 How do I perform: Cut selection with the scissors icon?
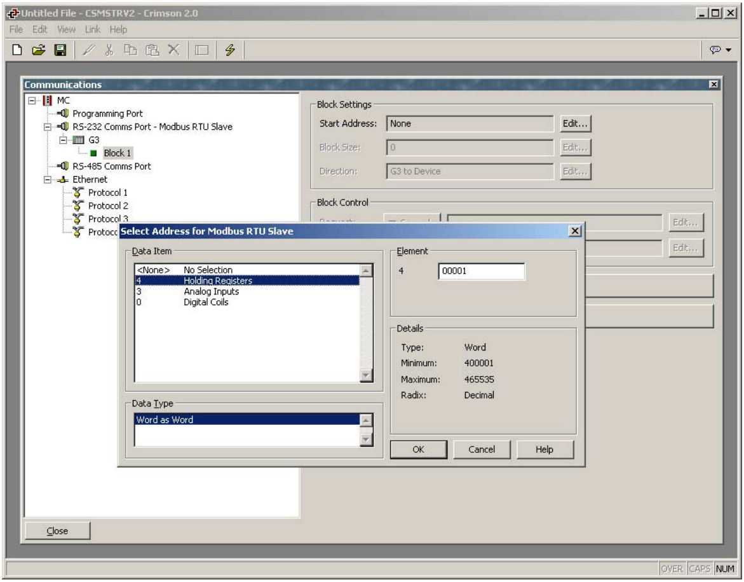click(x=110, y=50)
